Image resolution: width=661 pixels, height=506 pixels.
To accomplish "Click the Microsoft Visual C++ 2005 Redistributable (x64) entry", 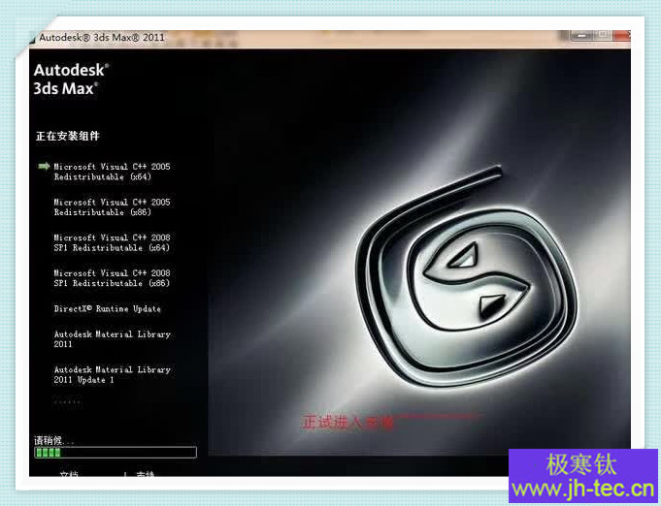I will (x=113, y=172).
